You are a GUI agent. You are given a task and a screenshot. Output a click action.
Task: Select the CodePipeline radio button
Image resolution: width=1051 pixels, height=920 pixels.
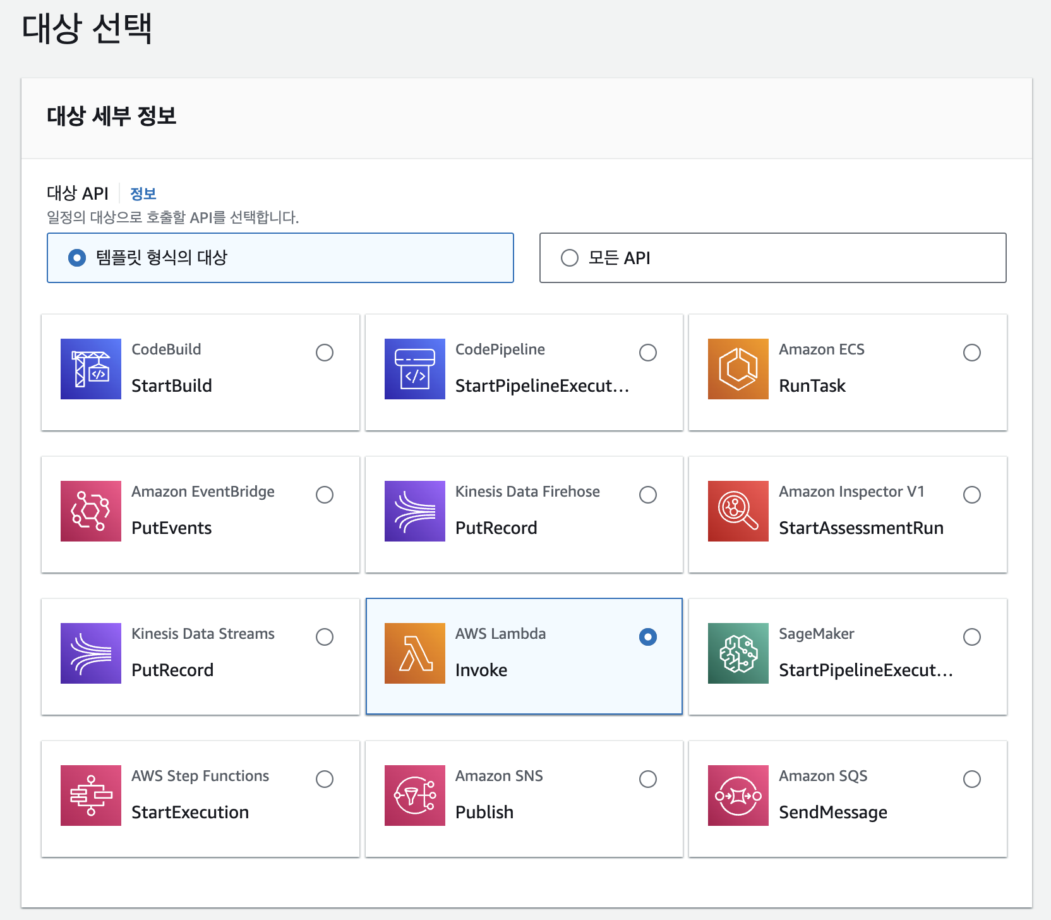click(x=648, y=353)
